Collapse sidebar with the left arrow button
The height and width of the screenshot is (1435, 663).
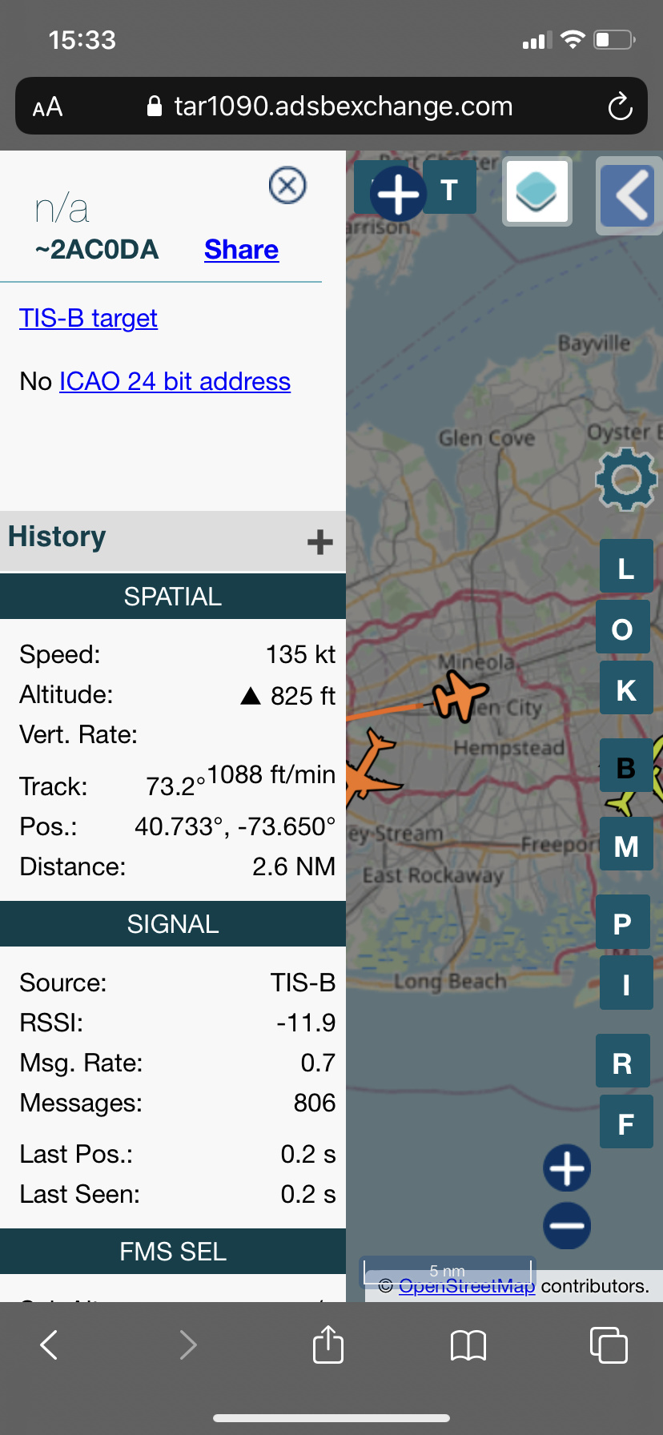click(629, 195)
